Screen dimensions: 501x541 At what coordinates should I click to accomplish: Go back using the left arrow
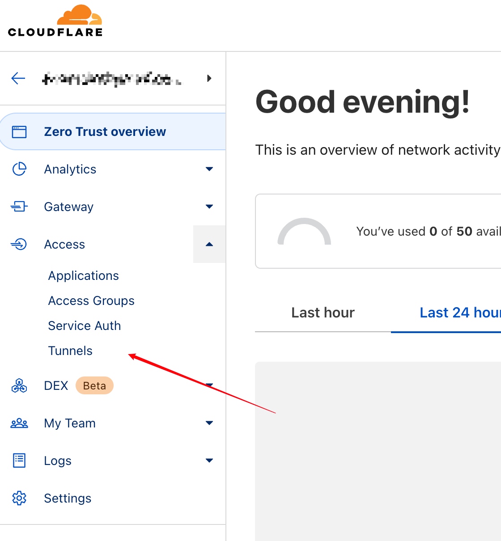[x=18, y=78]
